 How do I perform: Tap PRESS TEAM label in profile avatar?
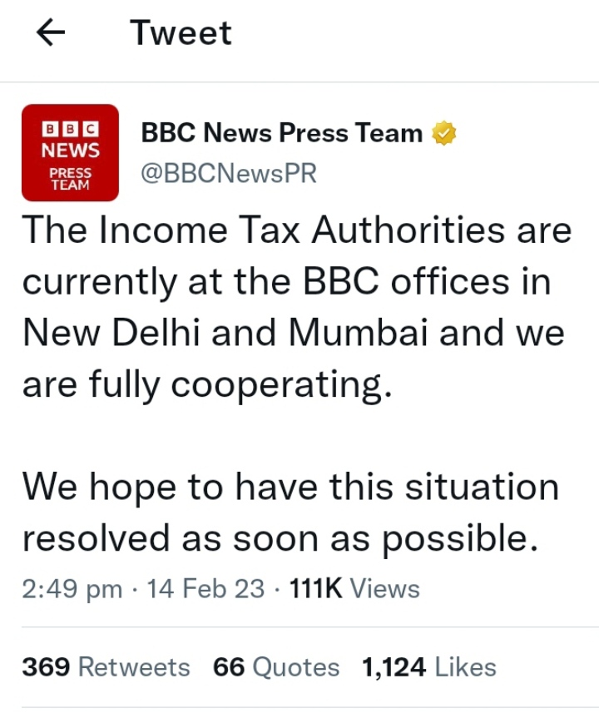[71, 180]
